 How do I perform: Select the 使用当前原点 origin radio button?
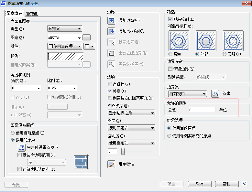pos(13,133)
